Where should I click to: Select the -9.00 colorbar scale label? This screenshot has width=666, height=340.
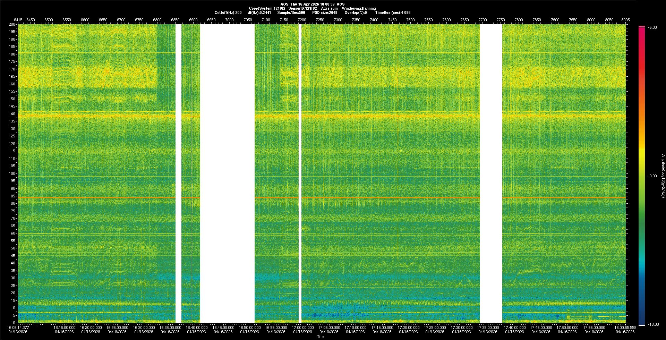652,176
